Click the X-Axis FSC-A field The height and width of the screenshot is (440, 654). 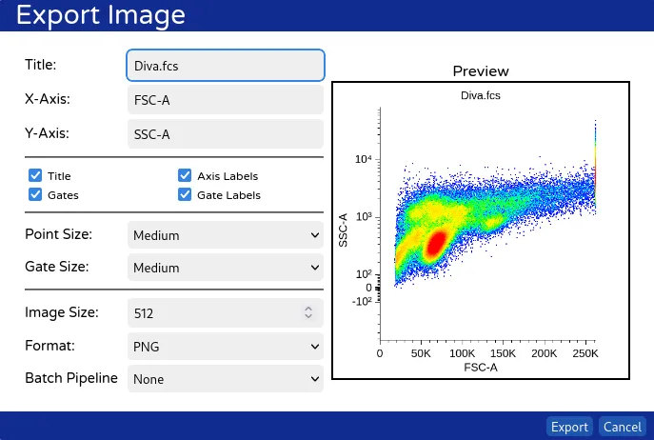click(225, 99)
